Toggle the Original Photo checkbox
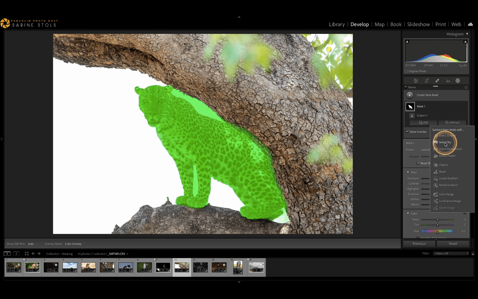 [406, 71]
